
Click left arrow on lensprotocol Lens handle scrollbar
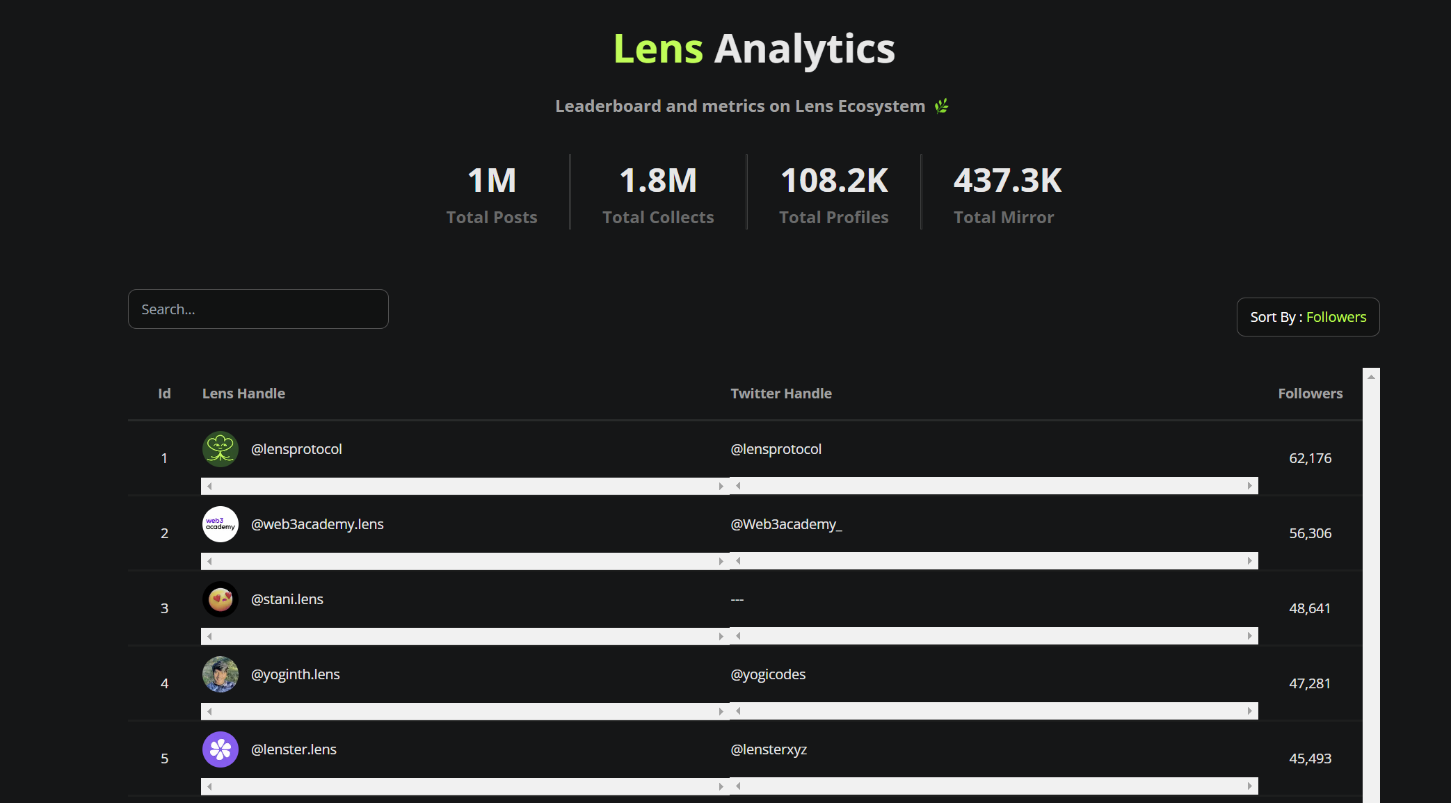[x=209, y=486]
